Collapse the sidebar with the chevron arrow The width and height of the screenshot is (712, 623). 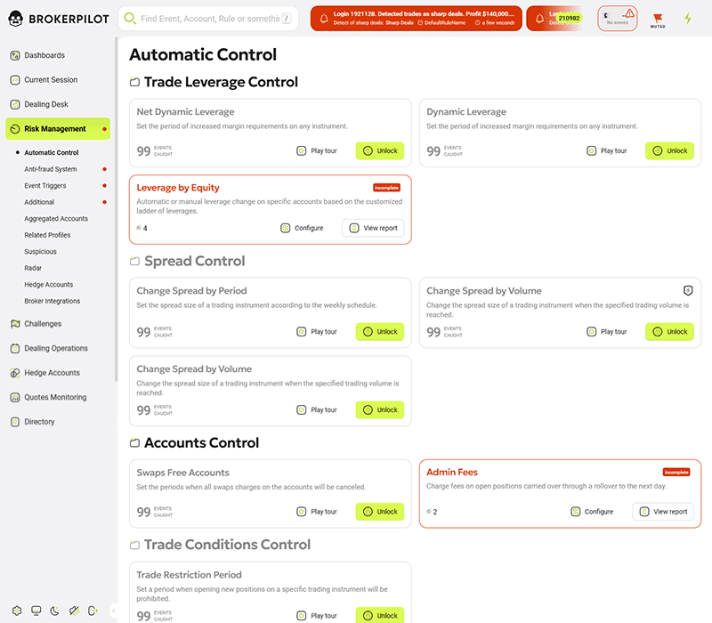click(x=113, y=611)
